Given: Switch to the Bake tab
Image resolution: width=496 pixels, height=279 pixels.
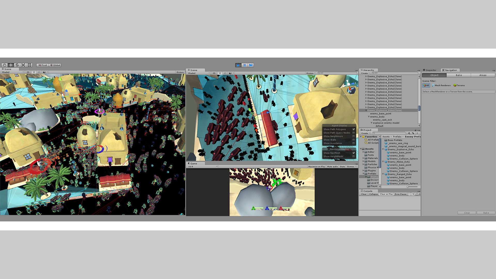Looking at the screenshot, I should (459, 75).
